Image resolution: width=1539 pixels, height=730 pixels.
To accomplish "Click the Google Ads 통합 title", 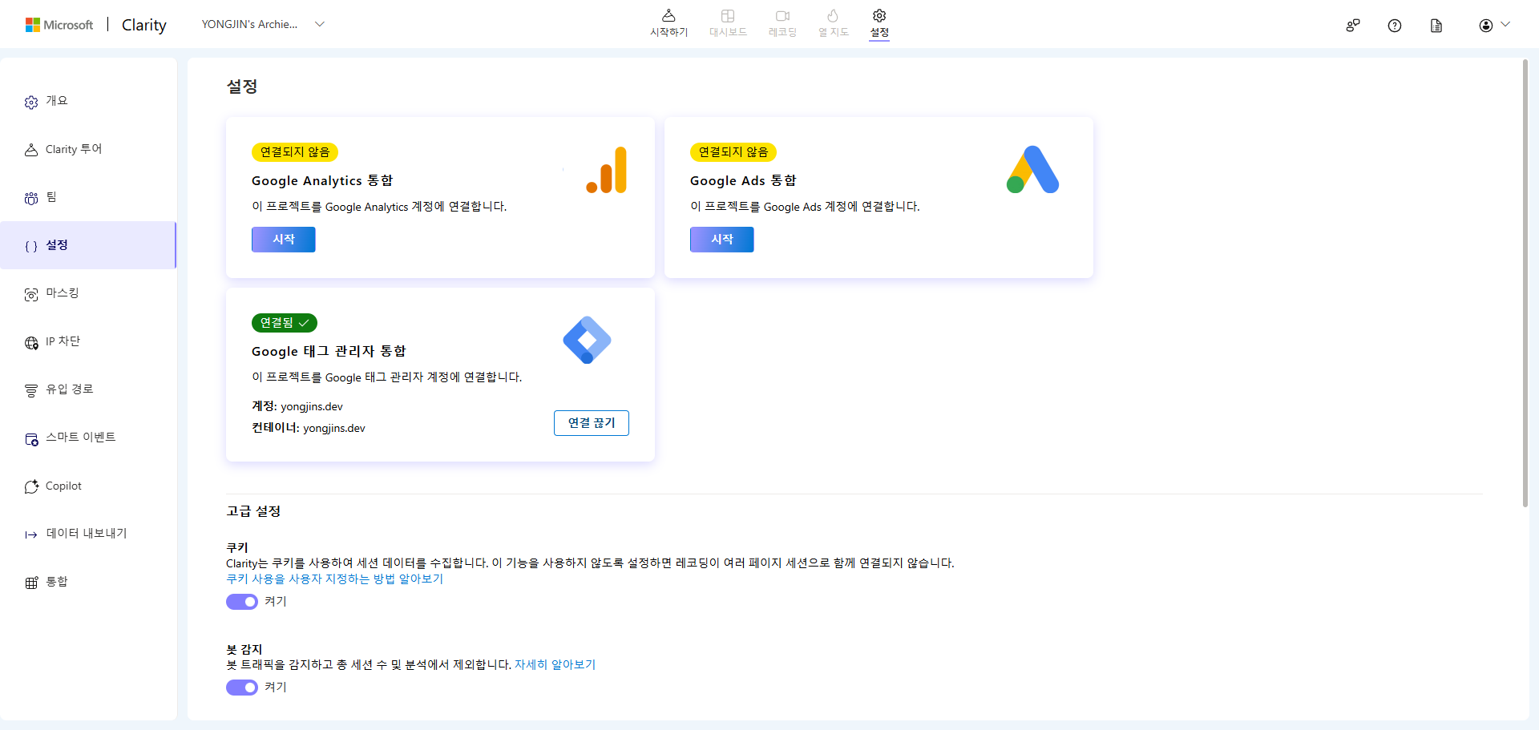I will pos(743,181).
